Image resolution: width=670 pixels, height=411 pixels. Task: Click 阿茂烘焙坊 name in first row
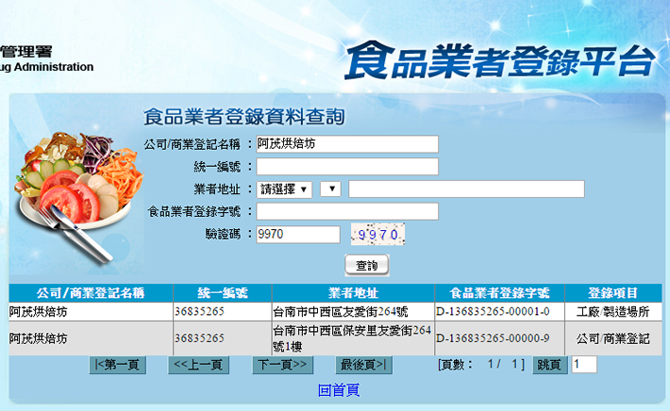(39, 312)
